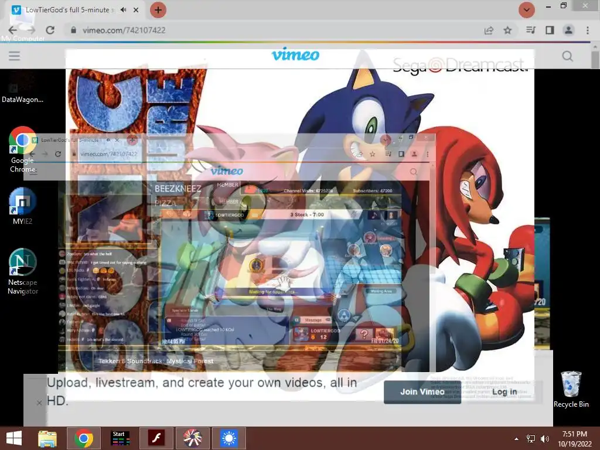Click the Log in button
The height and width of the screenshot is (450, 600).
pyautogui.click(x=504, y=392)
